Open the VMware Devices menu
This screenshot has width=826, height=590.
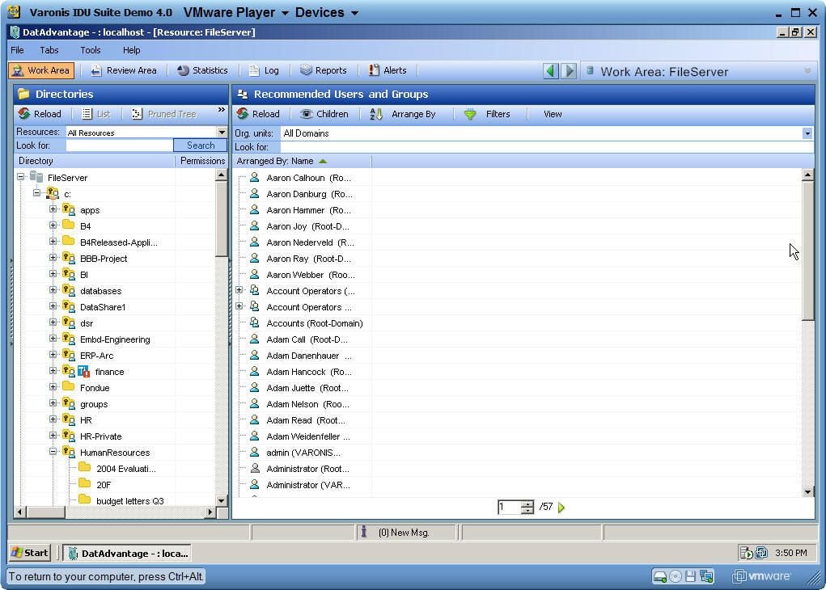[x=326, y=12]
